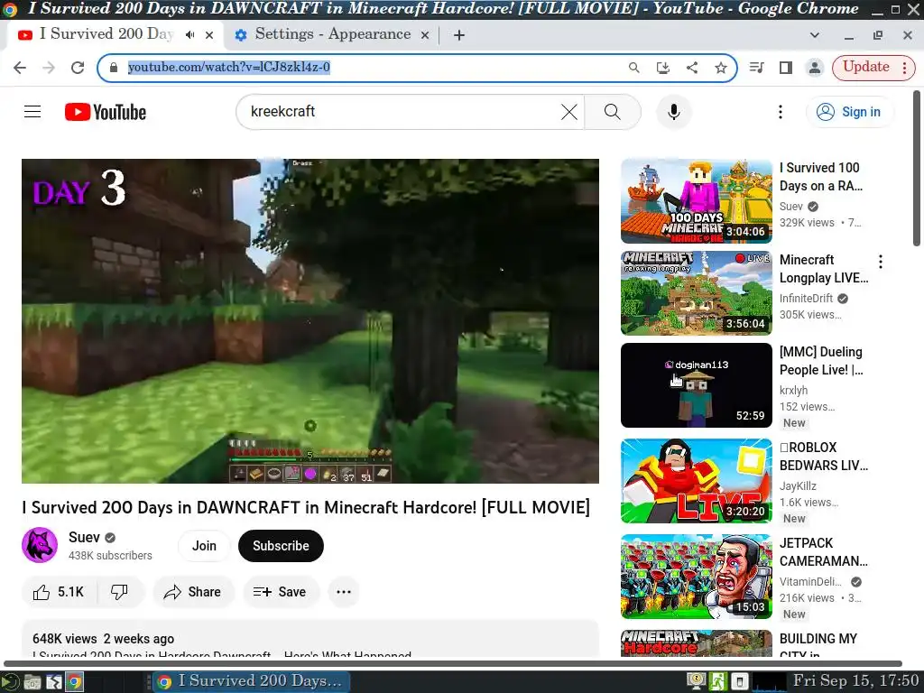
Task: Bookmark this page with the star icon
Action: tap(721, 68)
